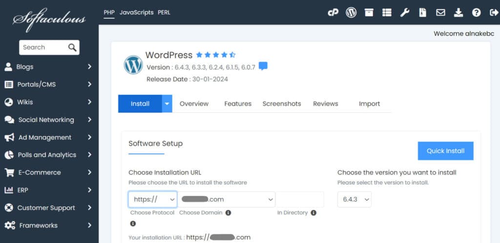Click the In Directory input field
The height and width of the screenshot is (243, 500).
point(300,200)
